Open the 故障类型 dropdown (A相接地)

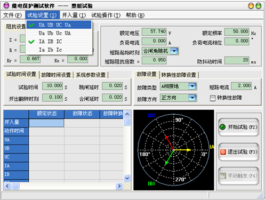pos(192,86)
